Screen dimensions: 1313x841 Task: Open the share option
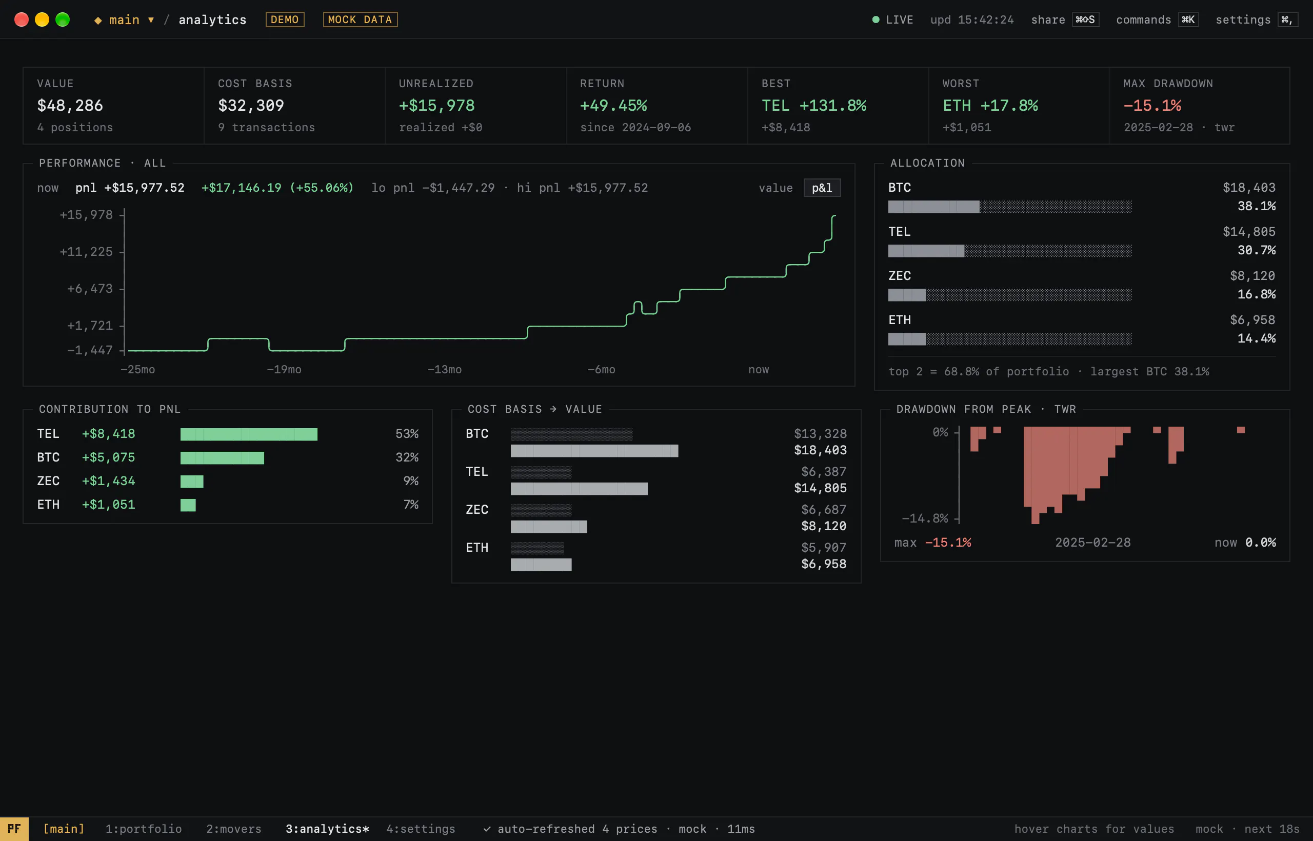pyautogui.click(x=1047, y=19)
